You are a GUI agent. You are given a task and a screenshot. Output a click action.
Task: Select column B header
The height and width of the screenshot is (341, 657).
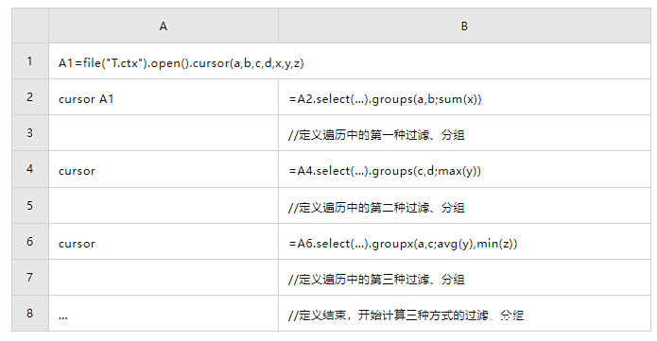click(x=464, y=26)
